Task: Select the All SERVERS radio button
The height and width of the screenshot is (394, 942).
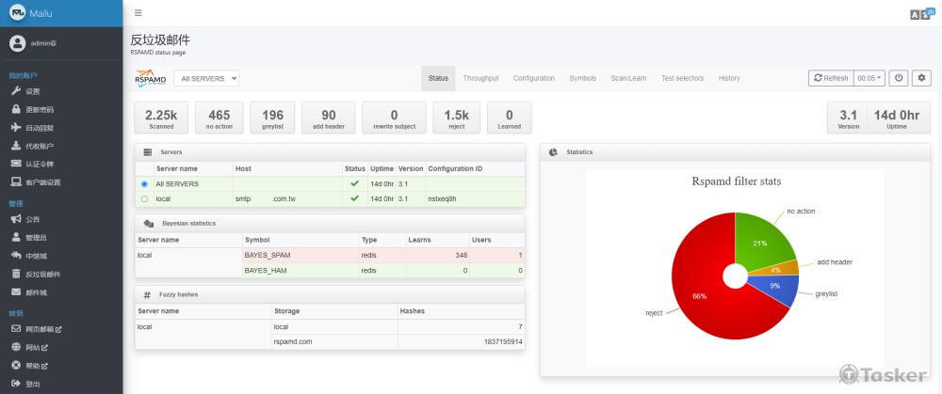Action: pos(144,183)
